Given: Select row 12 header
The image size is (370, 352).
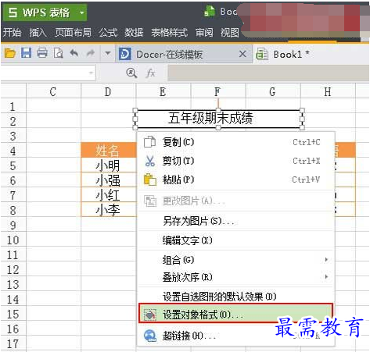Looking at the screenshot, I should [13, 269].
